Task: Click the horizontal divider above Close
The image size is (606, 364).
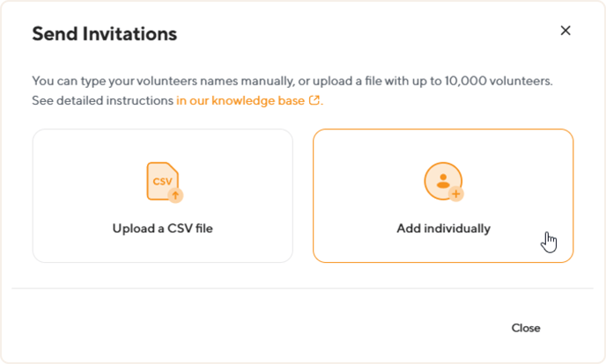Action: point(303,288)
